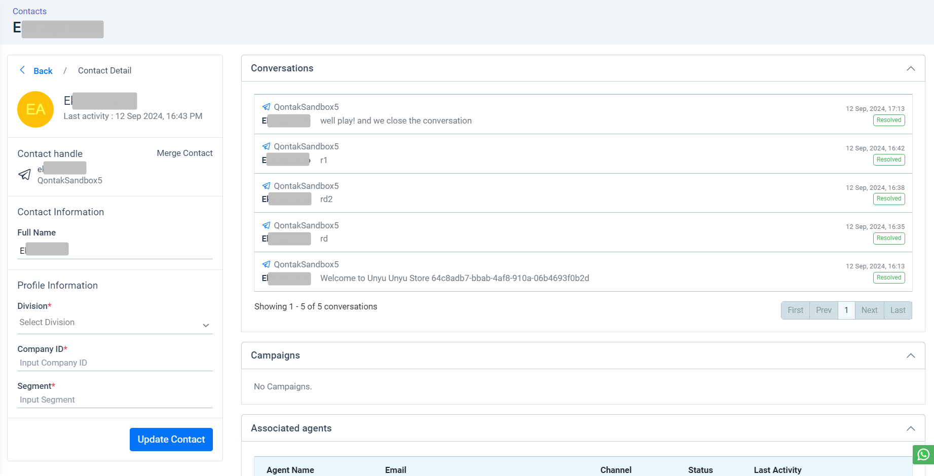Screen dimensions: 934x476
Task: Click the back arrow chevron icon
Action: [22, 70]
